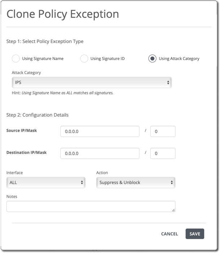Click the 'Destination IP/Mask' label
The height and width of the screenshot is (253, 220).
click(26, 152)
